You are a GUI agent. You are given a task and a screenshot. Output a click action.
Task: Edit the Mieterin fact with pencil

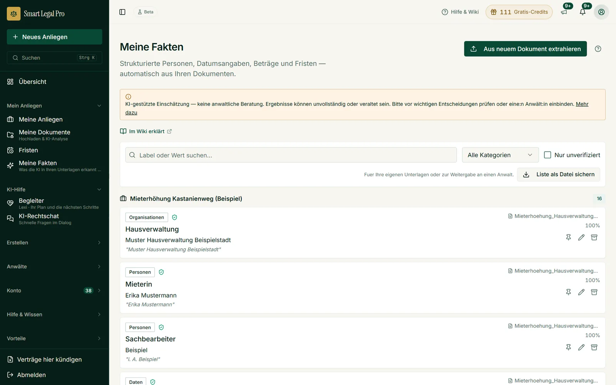pyautogui.click(x=581, y=292)
